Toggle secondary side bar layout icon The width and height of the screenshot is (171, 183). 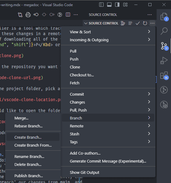(x=117, y=5)
